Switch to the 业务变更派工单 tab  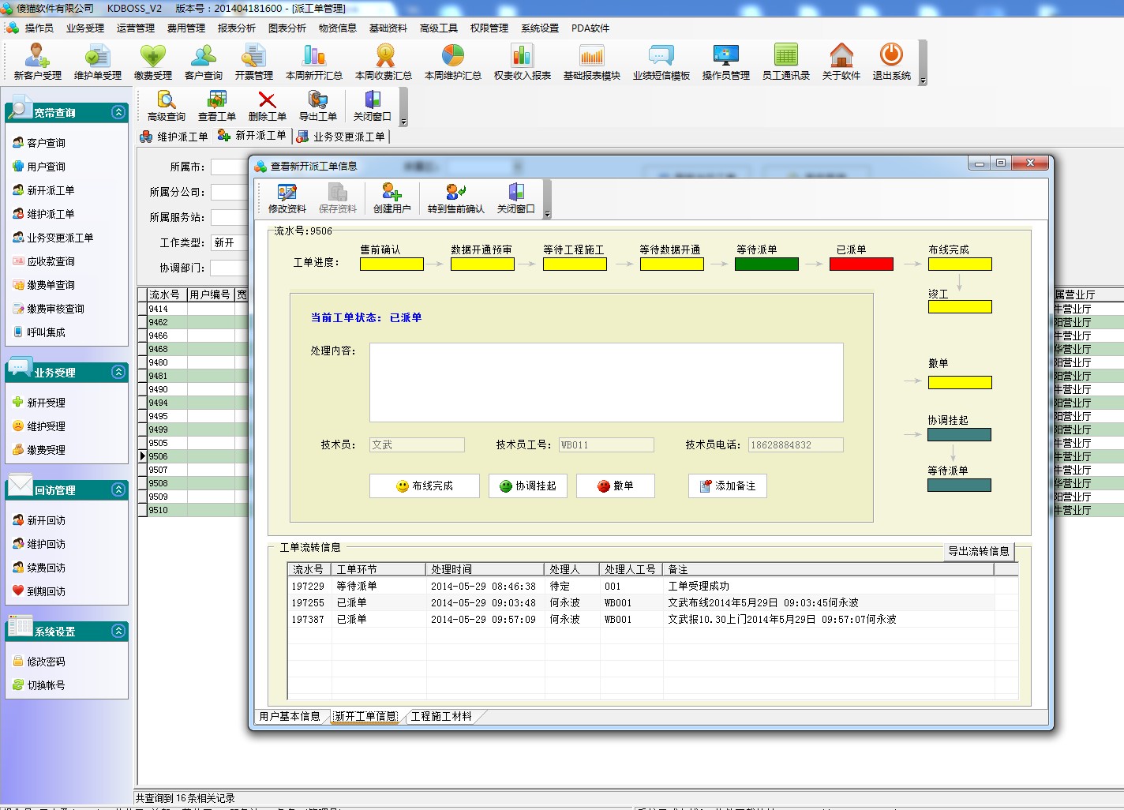[342, 137]
